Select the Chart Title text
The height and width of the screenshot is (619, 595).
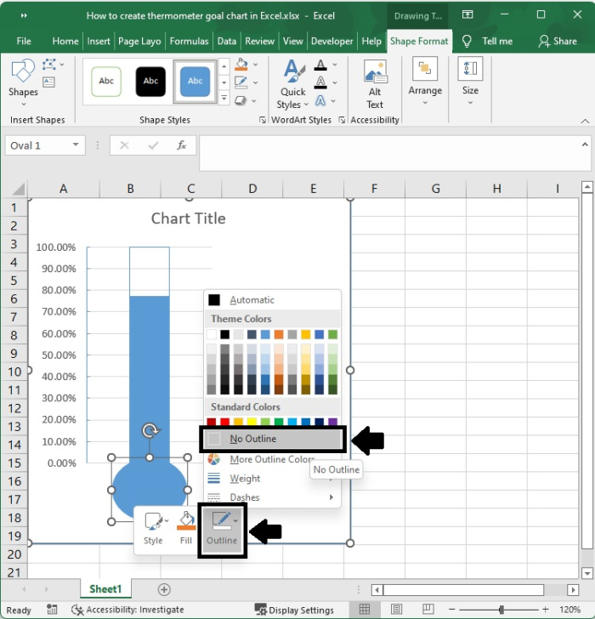pos(188,219)
